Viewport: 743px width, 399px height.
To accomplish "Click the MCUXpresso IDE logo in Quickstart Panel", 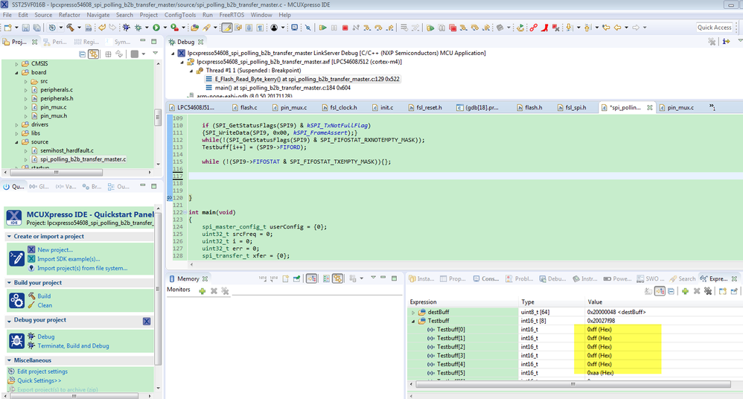I will (16, 218).
